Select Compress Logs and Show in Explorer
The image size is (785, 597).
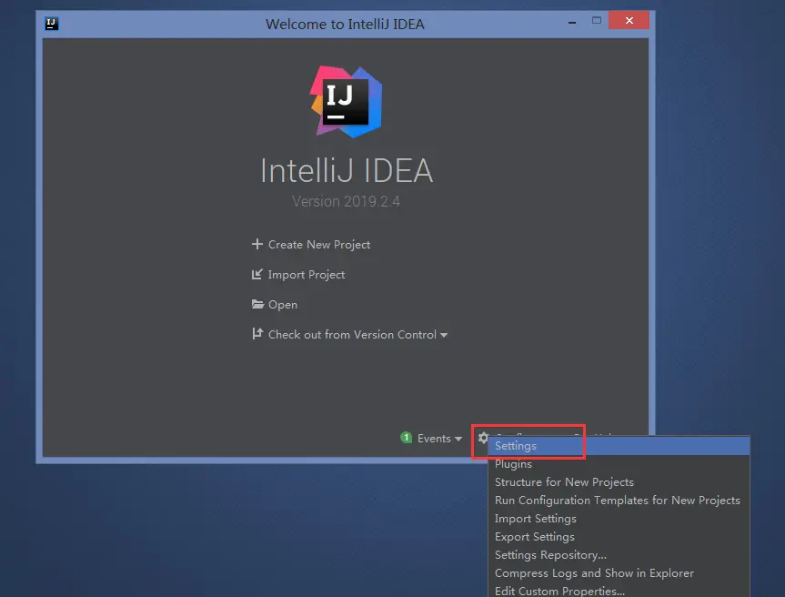619,573
